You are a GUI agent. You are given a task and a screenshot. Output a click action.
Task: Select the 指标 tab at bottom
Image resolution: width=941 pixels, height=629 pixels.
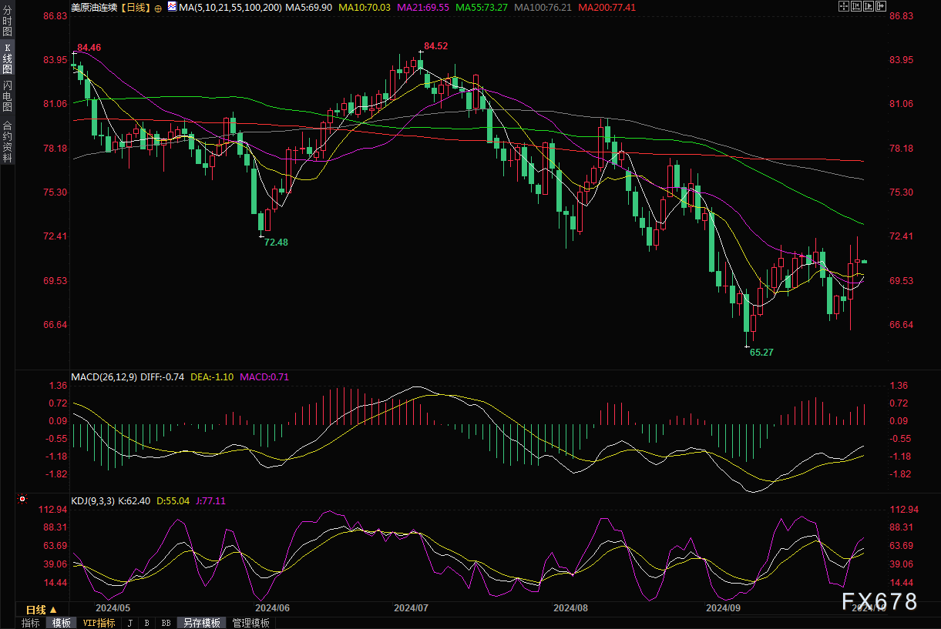(x=31, y=623)
